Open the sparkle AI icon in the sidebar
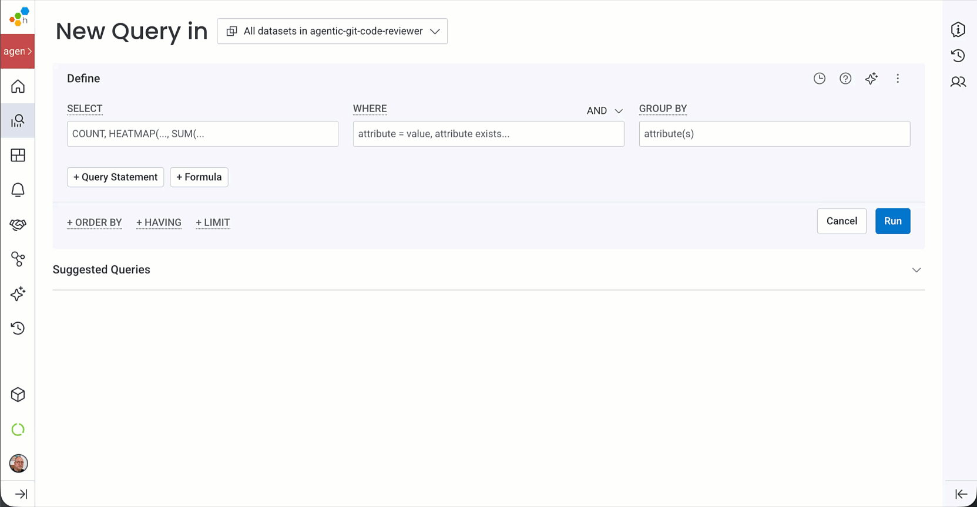977x507 pixels. point(18,293)
